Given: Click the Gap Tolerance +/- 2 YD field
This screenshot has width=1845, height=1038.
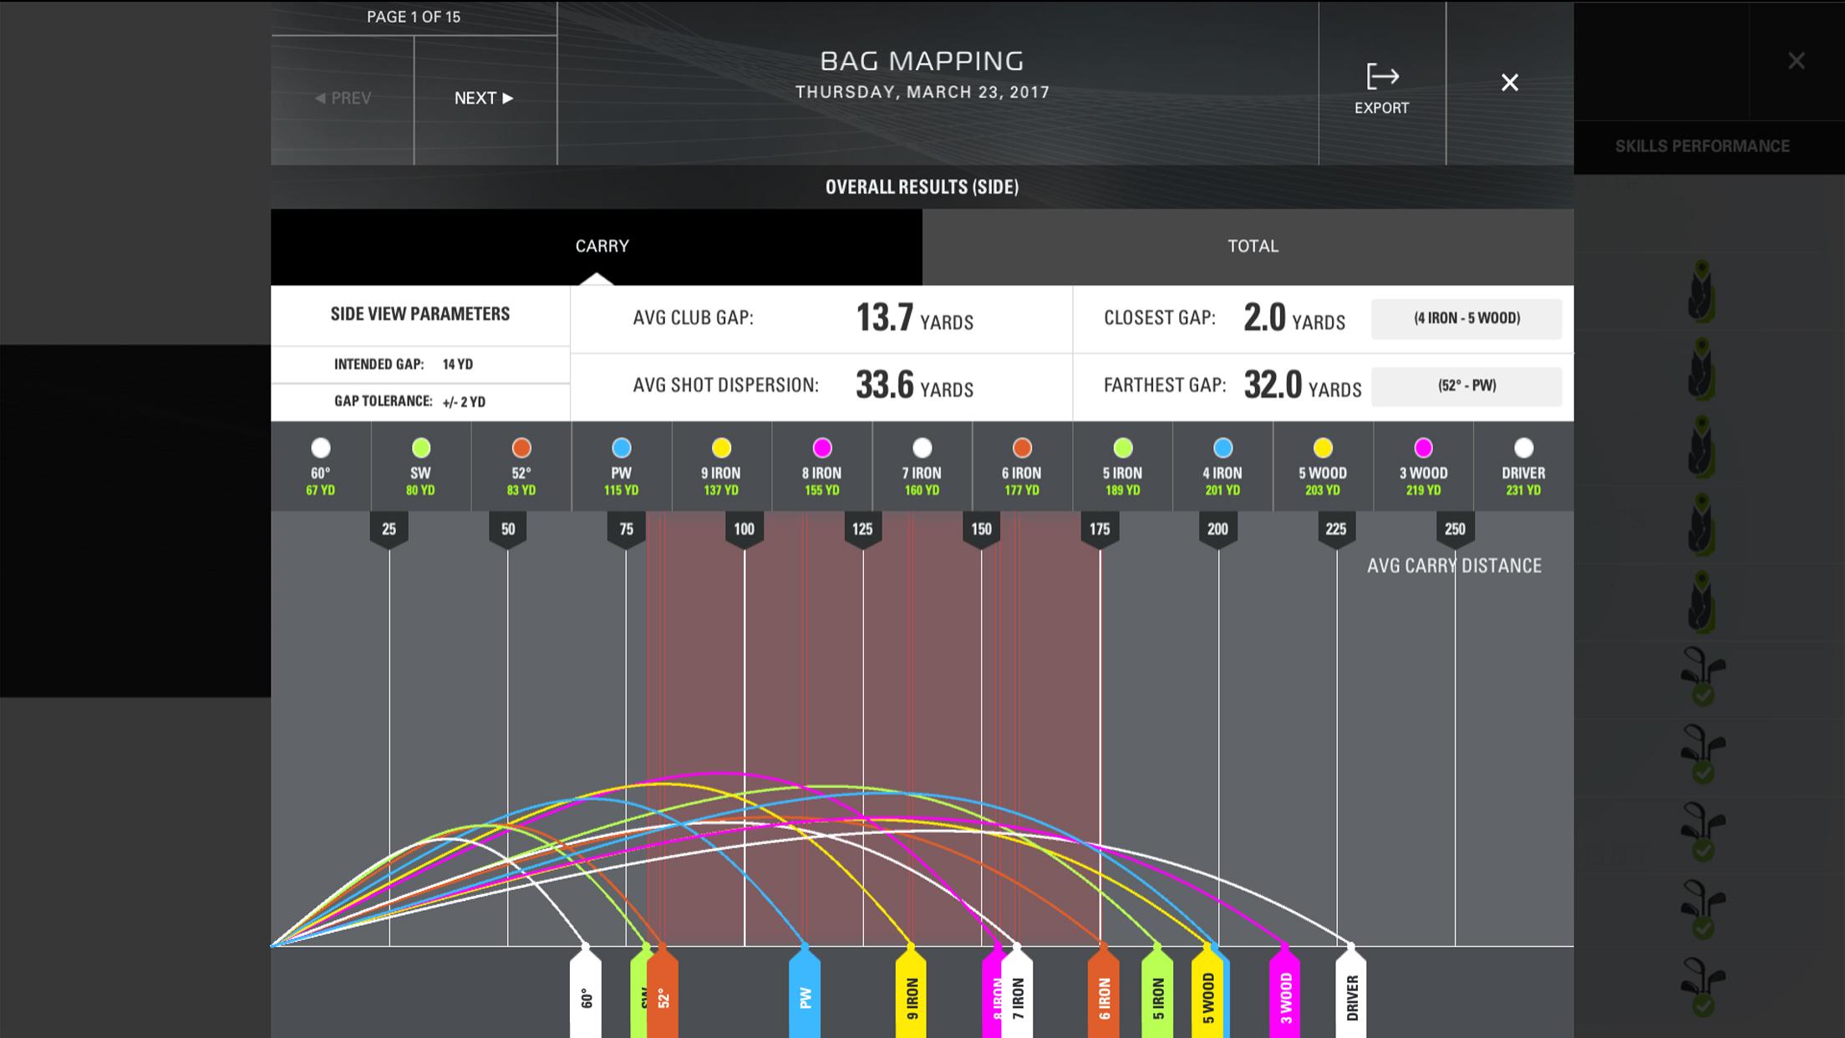Looking at the screenshot, I should pos(464,402).
